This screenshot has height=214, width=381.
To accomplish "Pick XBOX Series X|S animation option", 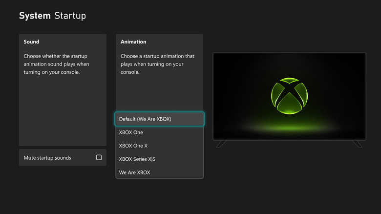I will click(x=159, y=159).
